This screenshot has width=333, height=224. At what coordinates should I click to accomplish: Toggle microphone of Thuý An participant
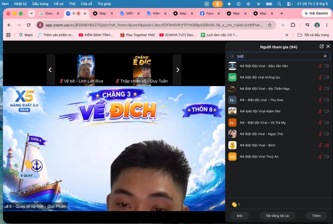[x=320, y=157]
